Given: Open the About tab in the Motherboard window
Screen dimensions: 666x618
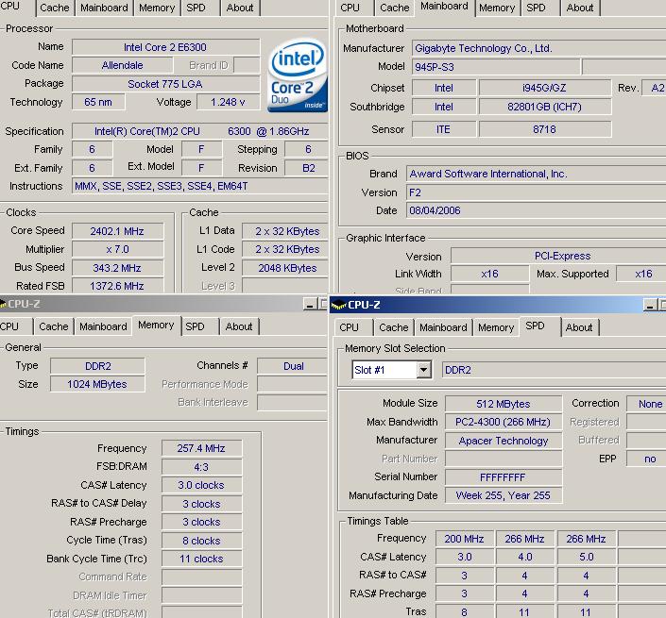Looking at the screenshot, I should 580,8.
